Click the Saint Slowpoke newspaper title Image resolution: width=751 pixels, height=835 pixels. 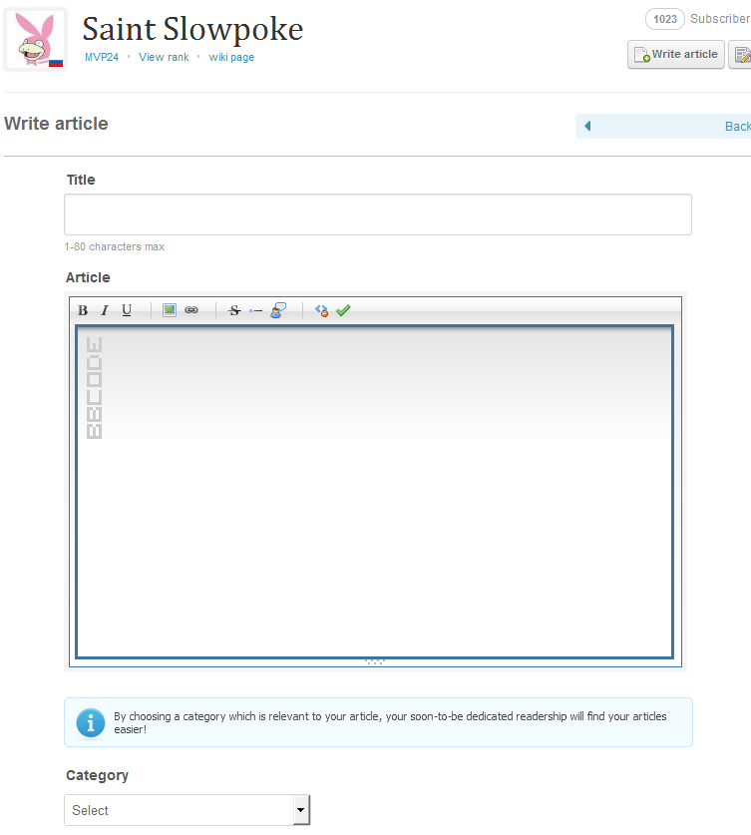click(x=192, y=29)
